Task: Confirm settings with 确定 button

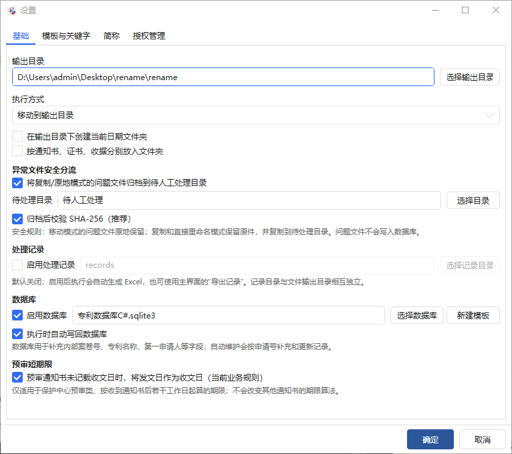Action: [430, 439]
